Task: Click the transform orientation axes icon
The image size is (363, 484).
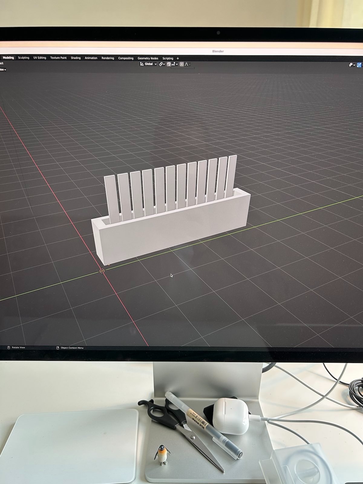Action: (x=142, y=64)
